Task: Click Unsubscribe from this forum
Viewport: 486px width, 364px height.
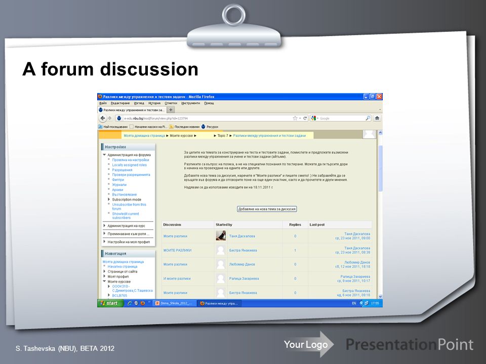Action: coord(129,206)
